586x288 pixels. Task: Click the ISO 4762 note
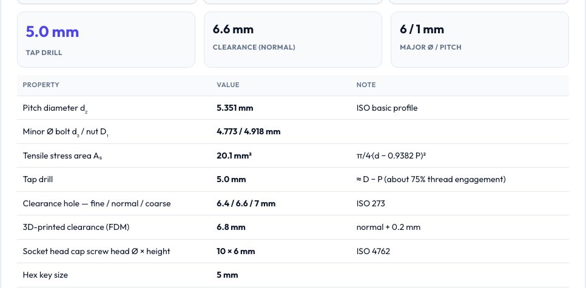(x=373, y=251)
